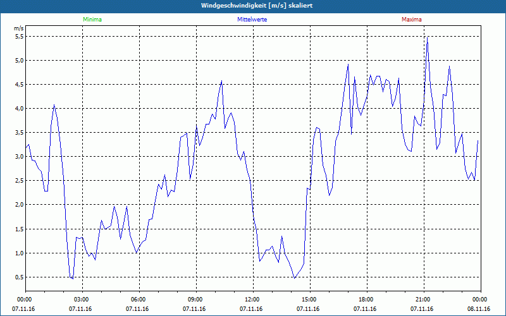Click the 5,0 y-axis value
Viewport: 506px width, 316px height.
20,60
